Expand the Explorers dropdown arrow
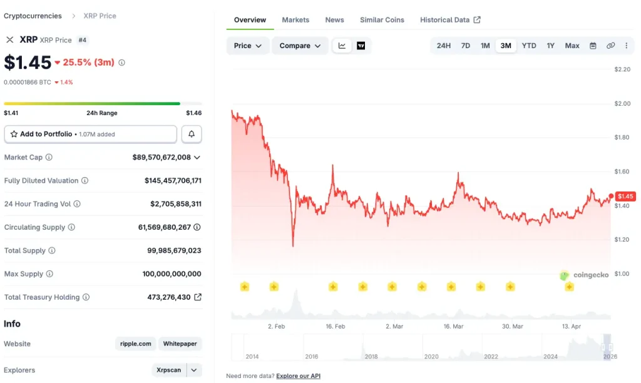 point(194,370)
